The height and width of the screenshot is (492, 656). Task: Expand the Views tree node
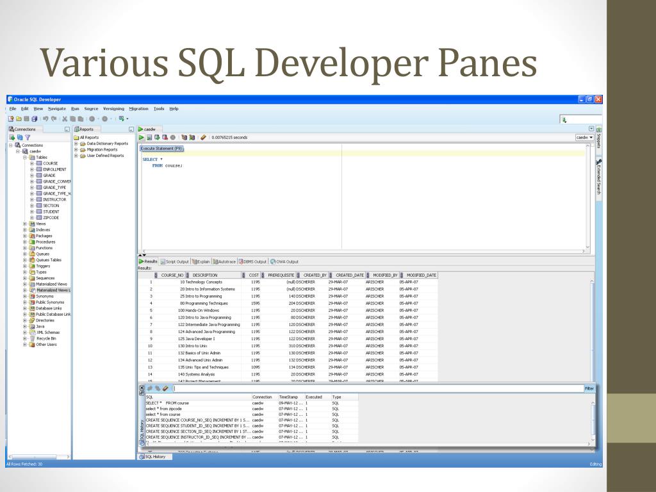click(25, 224)
